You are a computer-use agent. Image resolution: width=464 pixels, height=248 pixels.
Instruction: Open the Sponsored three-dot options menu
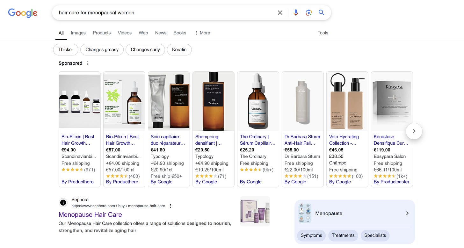(88, 63)
